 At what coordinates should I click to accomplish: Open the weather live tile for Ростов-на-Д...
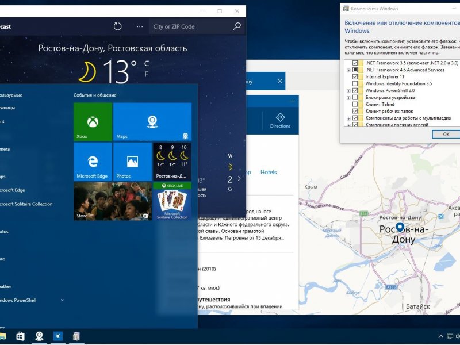coord(172,162)
